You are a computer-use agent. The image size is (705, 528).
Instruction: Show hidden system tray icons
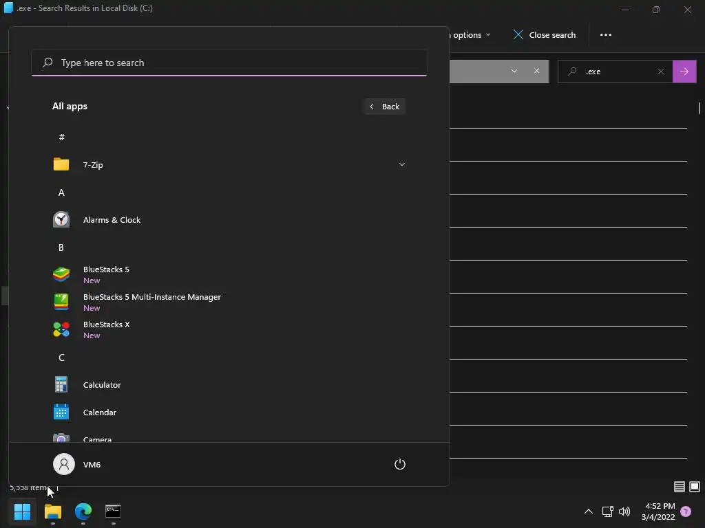coord(588,511)
